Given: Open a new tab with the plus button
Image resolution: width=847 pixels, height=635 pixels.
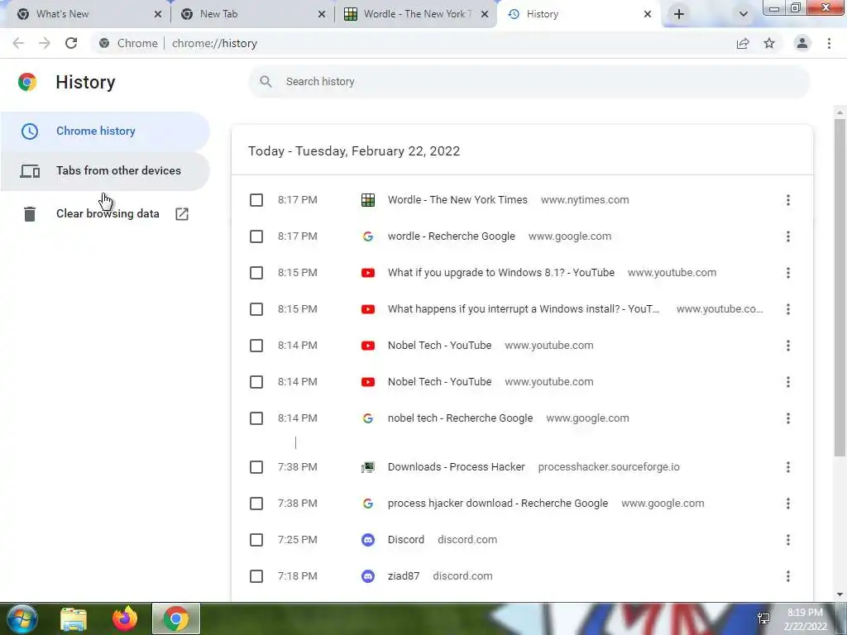Looking at the screenshot, I should [x=679, y=14].
